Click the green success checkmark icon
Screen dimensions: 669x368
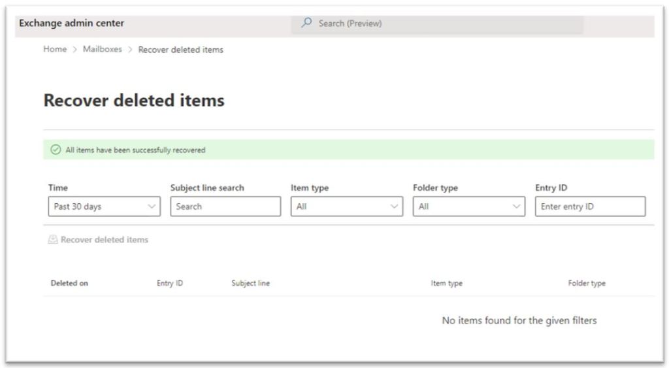click(56, 150)
